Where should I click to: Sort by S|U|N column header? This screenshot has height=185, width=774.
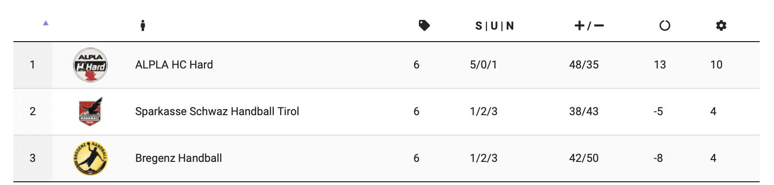click(x=494, y=26)
